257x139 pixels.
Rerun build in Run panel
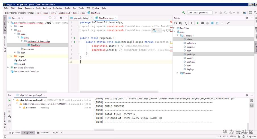[x=9, y=101]
